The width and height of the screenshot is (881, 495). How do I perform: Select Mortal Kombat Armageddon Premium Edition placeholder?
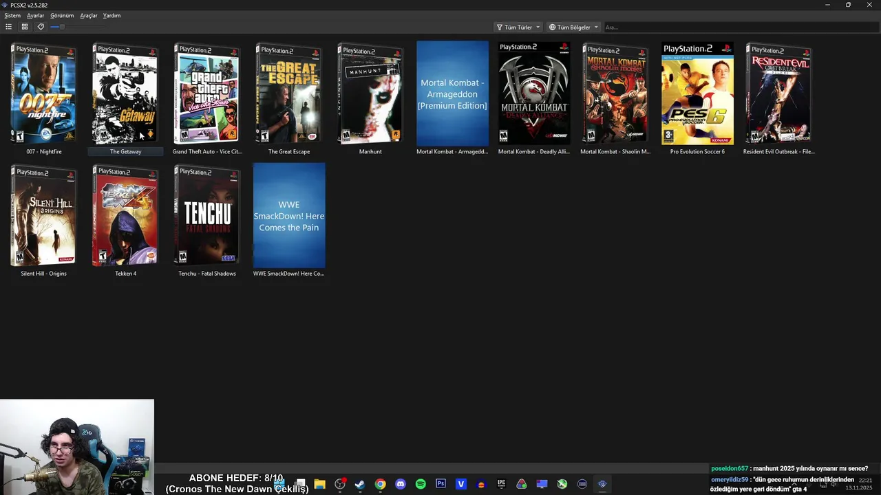(x=452, y=93)
